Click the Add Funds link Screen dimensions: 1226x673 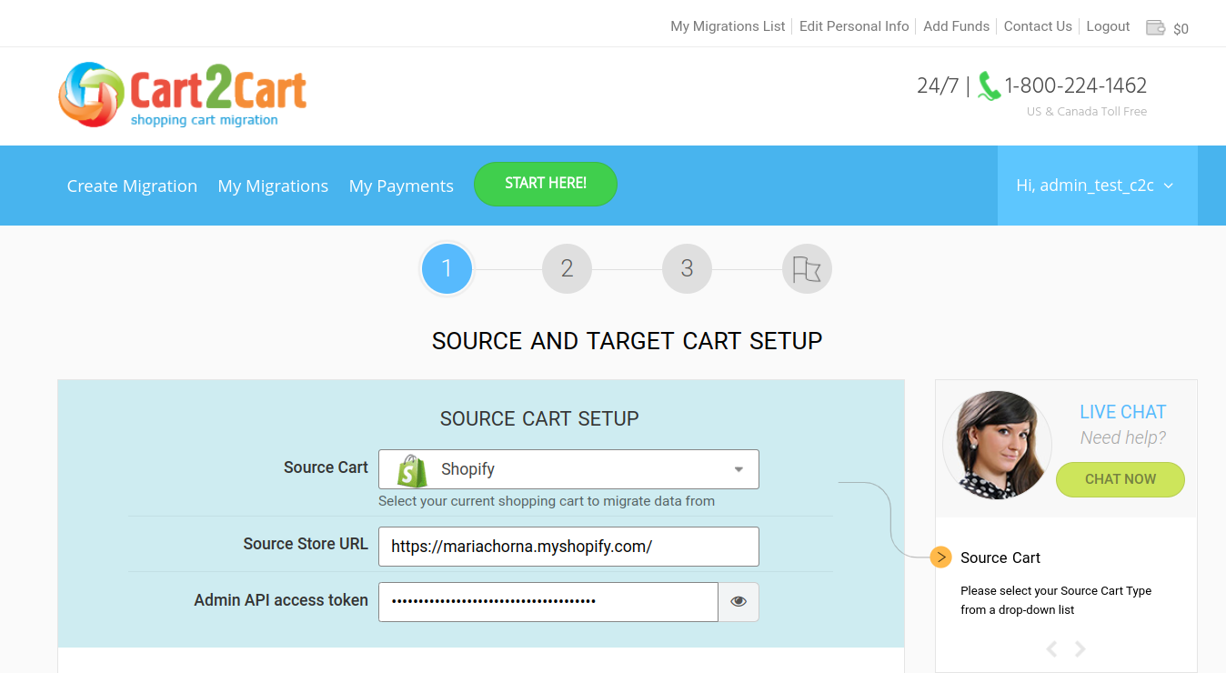tap(956, 26)
